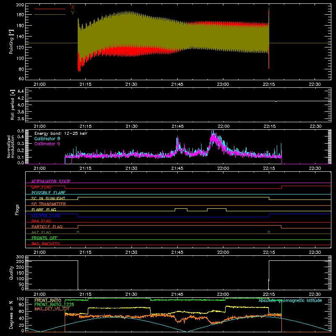Click the BAD_PACKETS flag label

pyautogui.click(x=46, y=244)
